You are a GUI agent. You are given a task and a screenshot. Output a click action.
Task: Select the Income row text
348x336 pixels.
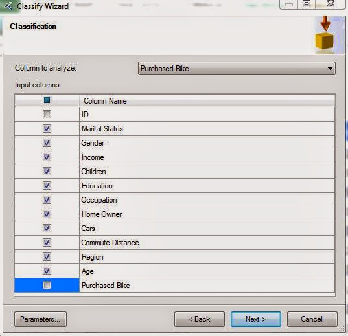[x=93, y=157]
